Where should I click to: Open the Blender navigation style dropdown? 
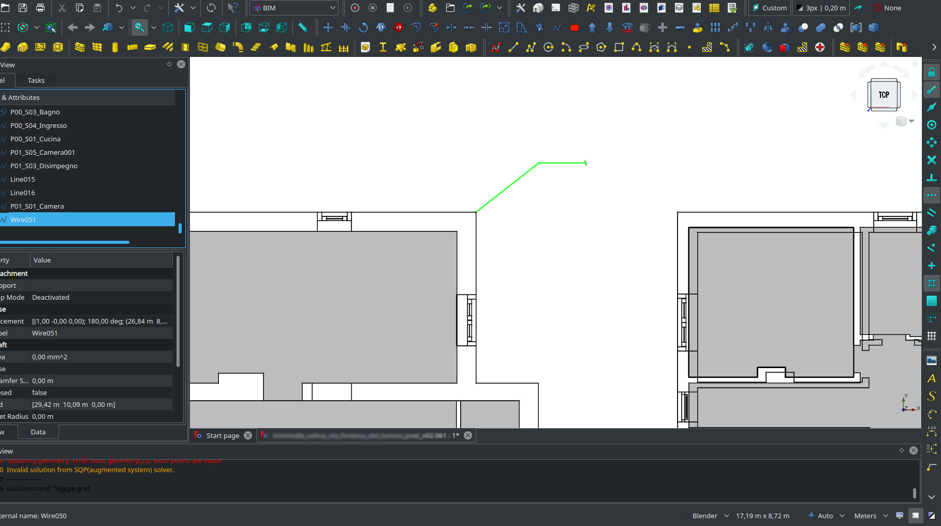[x=710, y=516]
